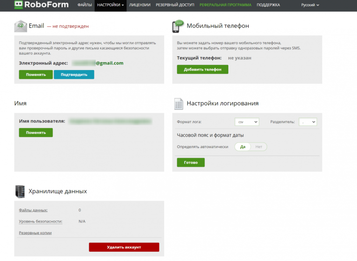Image resolution: width=357 pixels, height=261 pixels.
Task: Open the Русский language selector
Action: coord(310,5)
